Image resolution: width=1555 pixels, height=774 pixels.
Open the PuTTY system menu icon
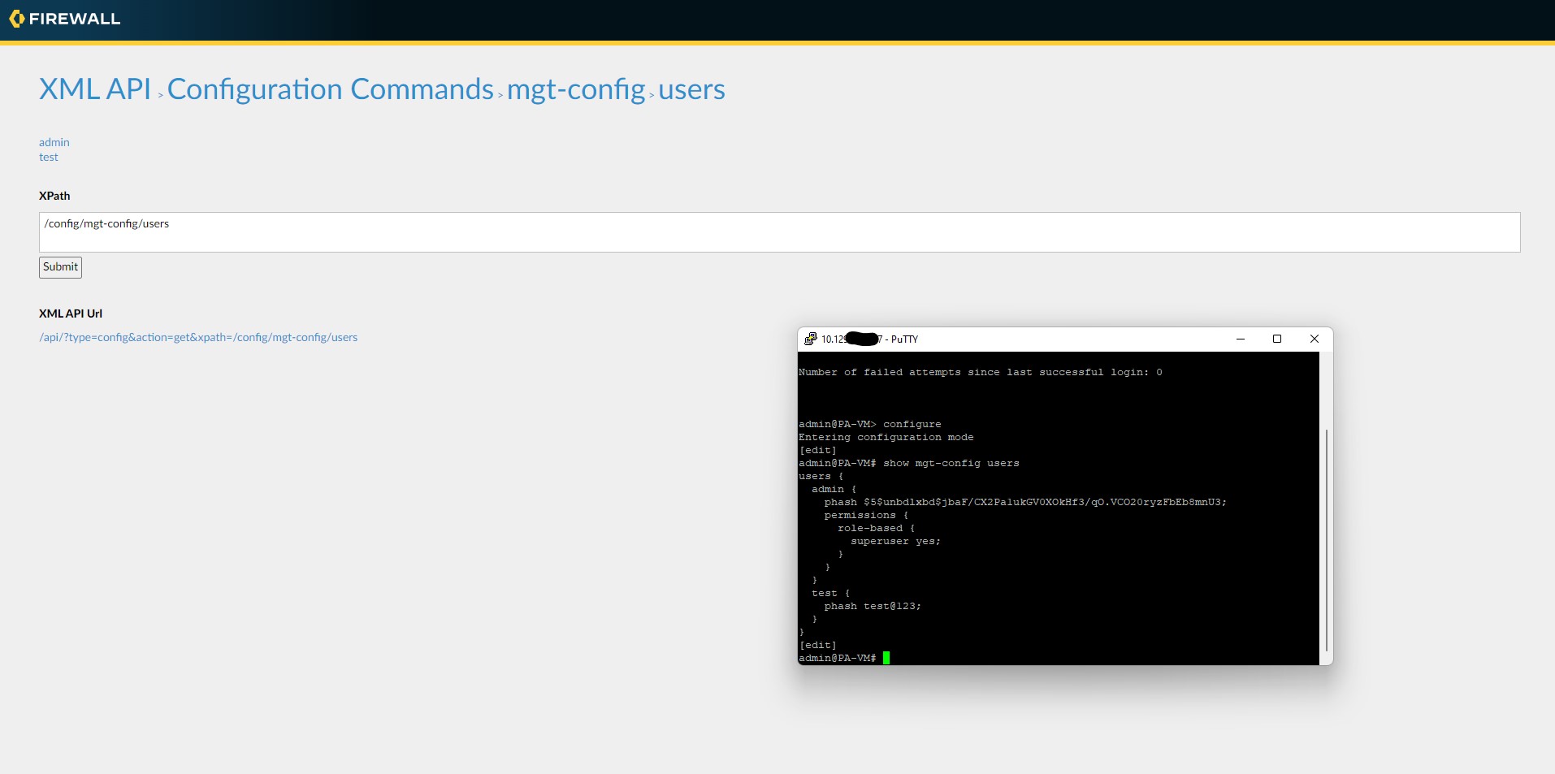(x=810, y=339)
